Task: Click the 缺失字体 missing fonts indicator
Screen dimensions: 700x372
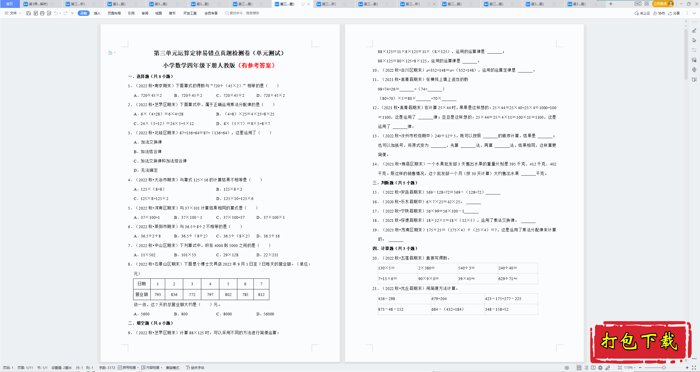Action: [x=195, y=368]
